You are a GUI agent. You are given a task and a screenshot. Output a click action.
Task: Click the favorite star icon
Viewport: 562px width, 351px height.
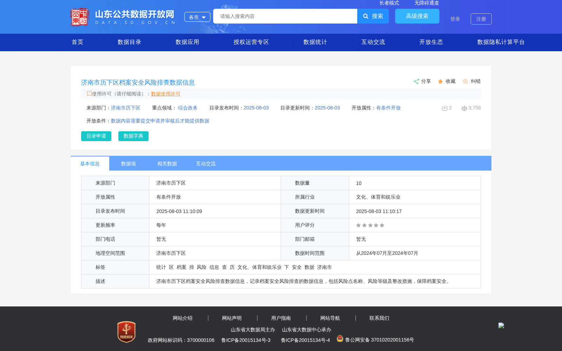(440, 81)
